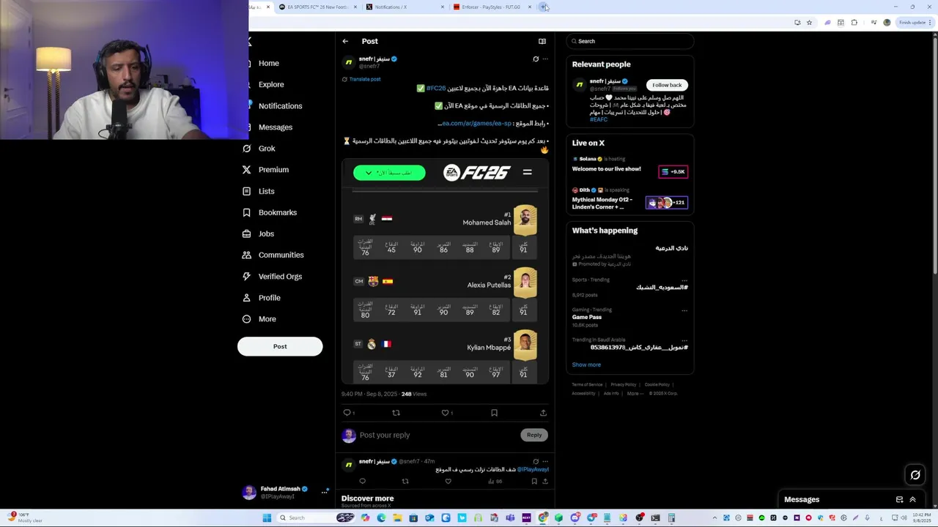The height and width of the screenshot is (527, 938).
Task: Toggle bookmark on snefr's reply
Action: (x=534, y=482)
